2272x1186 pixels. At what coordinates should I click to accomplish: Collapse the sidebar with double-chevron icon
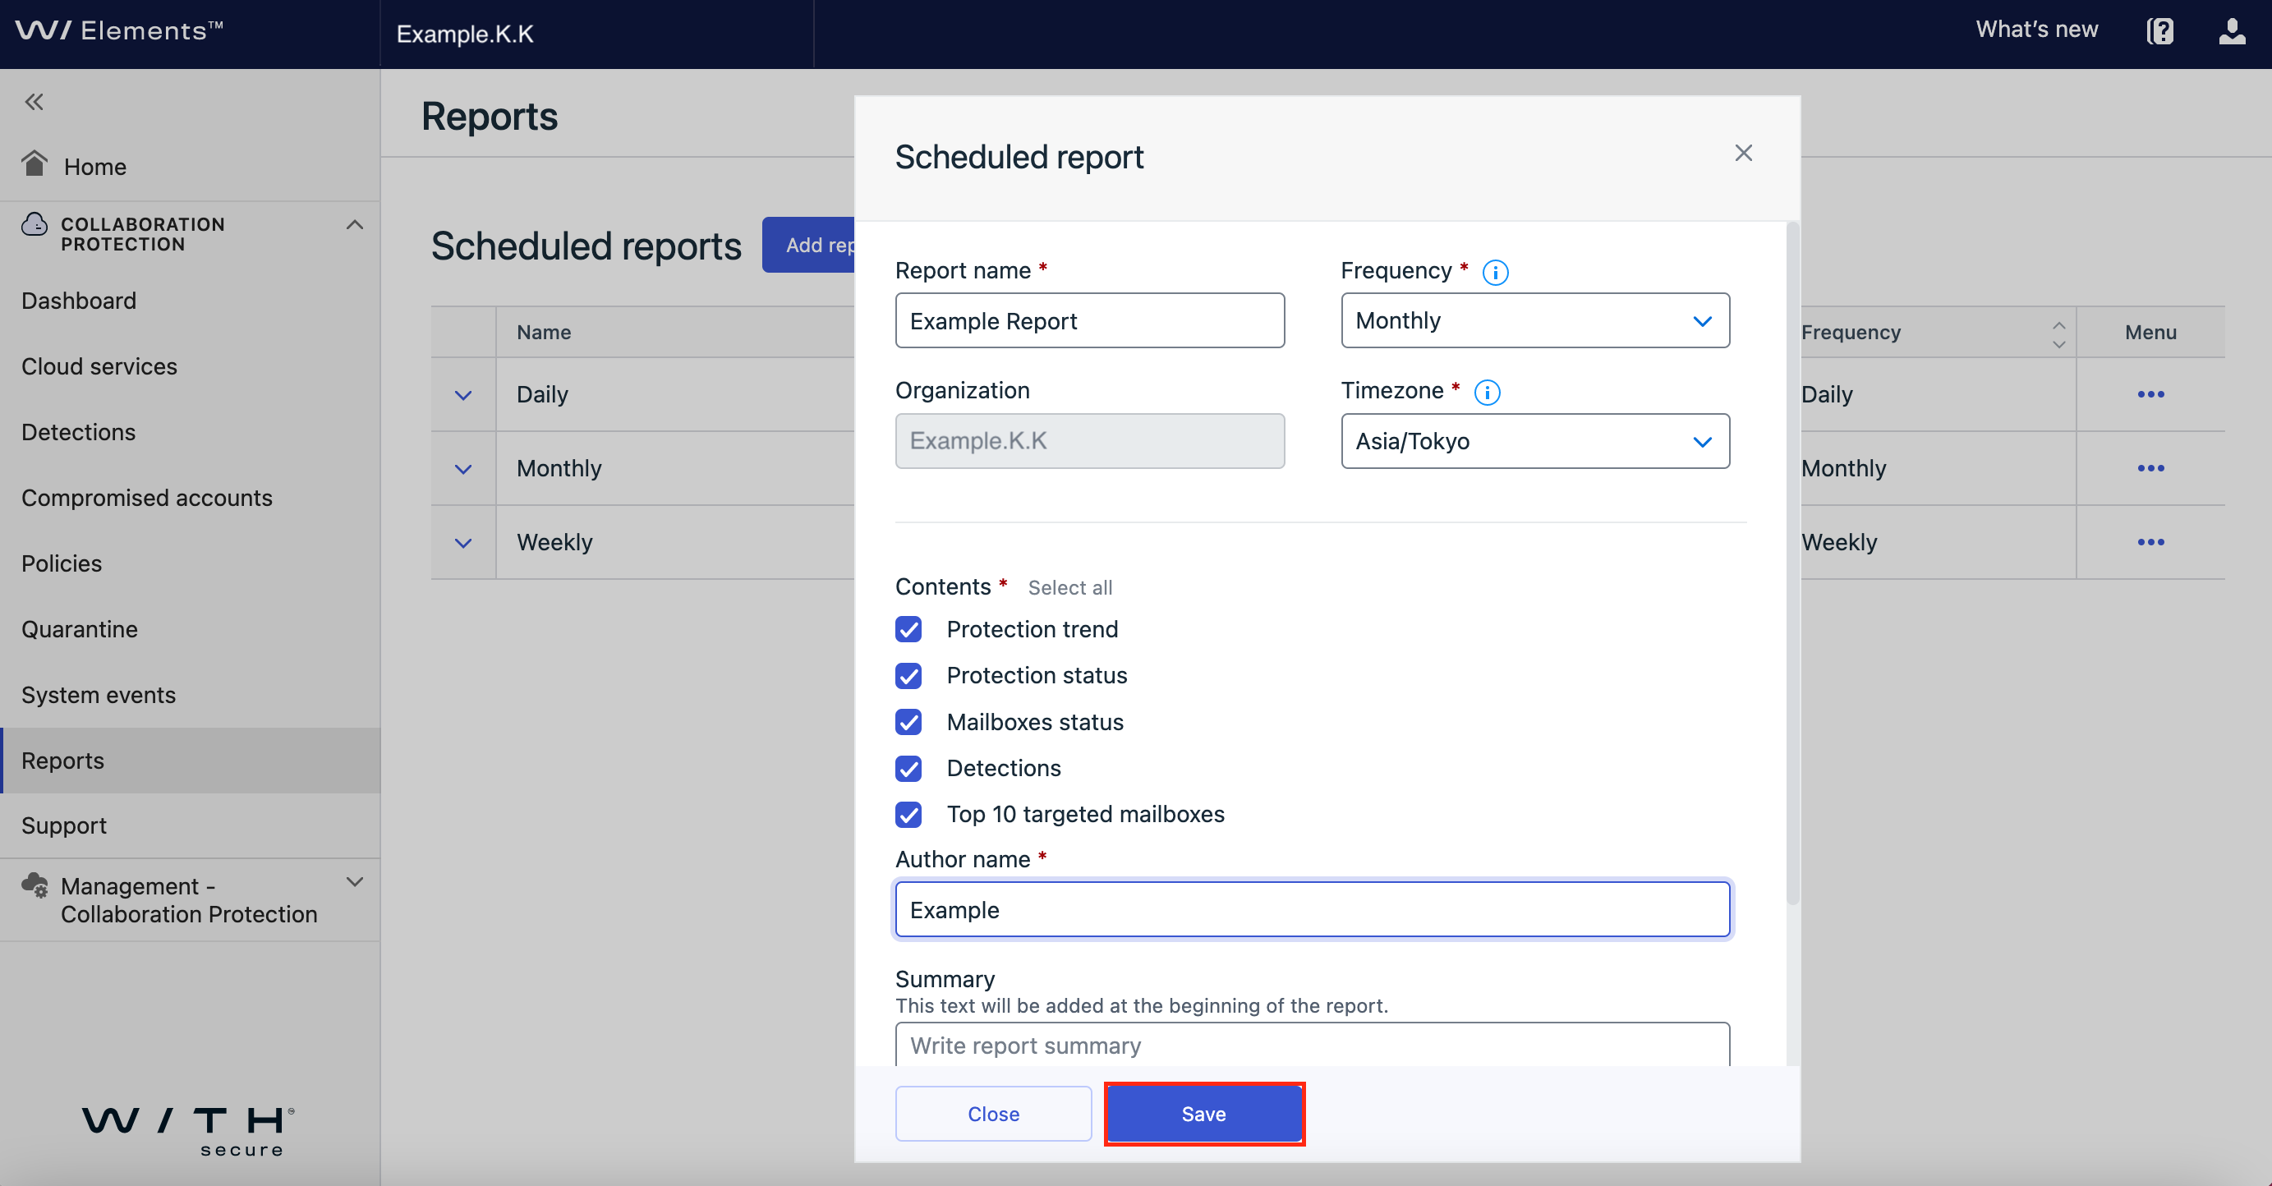[x=34, y=103]
